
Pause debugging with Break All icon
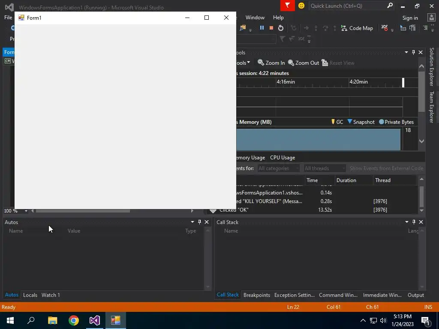(x=262, y=28)
